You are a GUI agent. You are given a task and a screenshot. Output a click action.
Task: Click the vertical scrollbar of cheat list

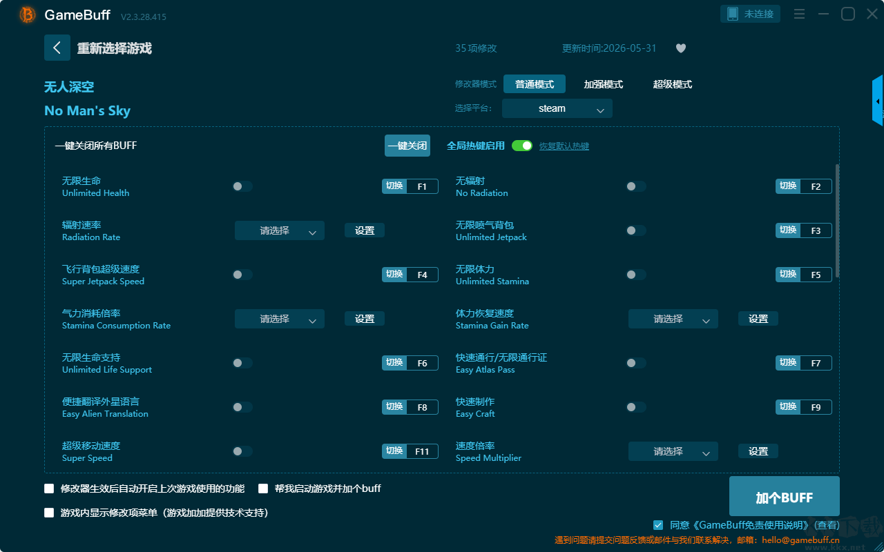pyautogui.click(x=838, y=221)
